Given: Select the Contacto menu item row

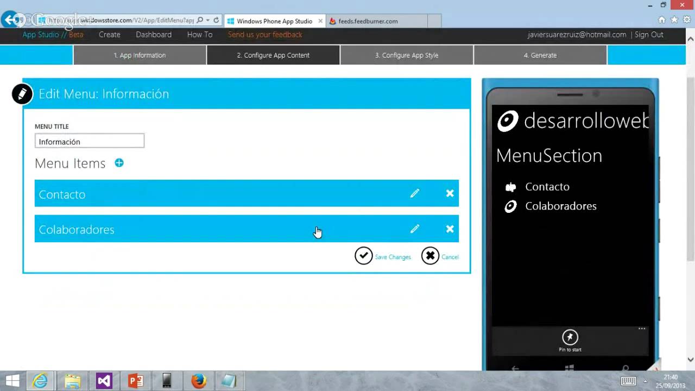Looking at the screenshot, I should (247, 193).
